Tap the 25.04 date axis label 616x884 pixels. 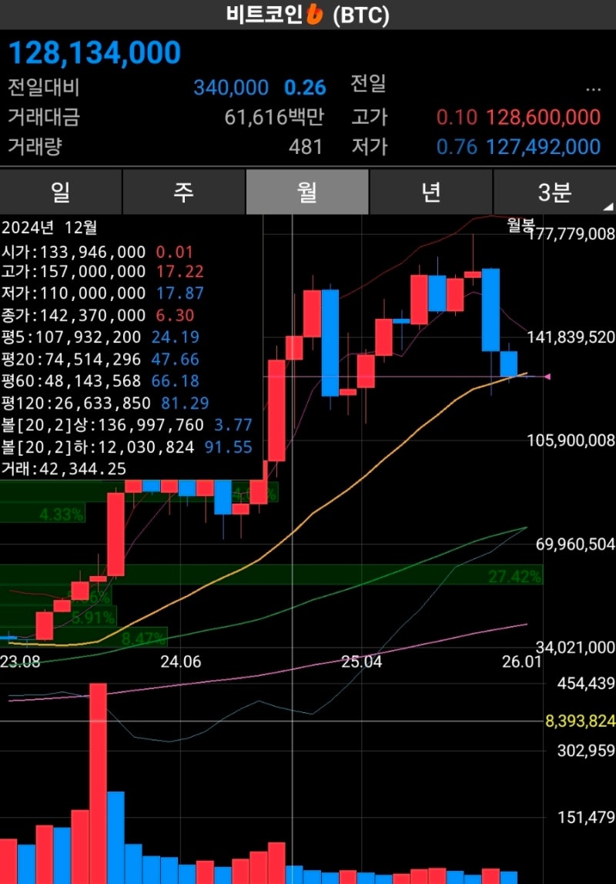362,662
